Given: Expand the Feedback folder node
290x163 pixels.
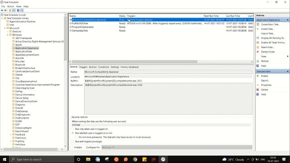Looking at the screenshot, I should click(10, 135).
